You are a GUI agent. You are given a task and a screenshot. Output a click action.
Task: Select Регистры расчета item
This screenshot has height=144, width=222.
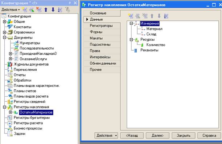point(28,123)
